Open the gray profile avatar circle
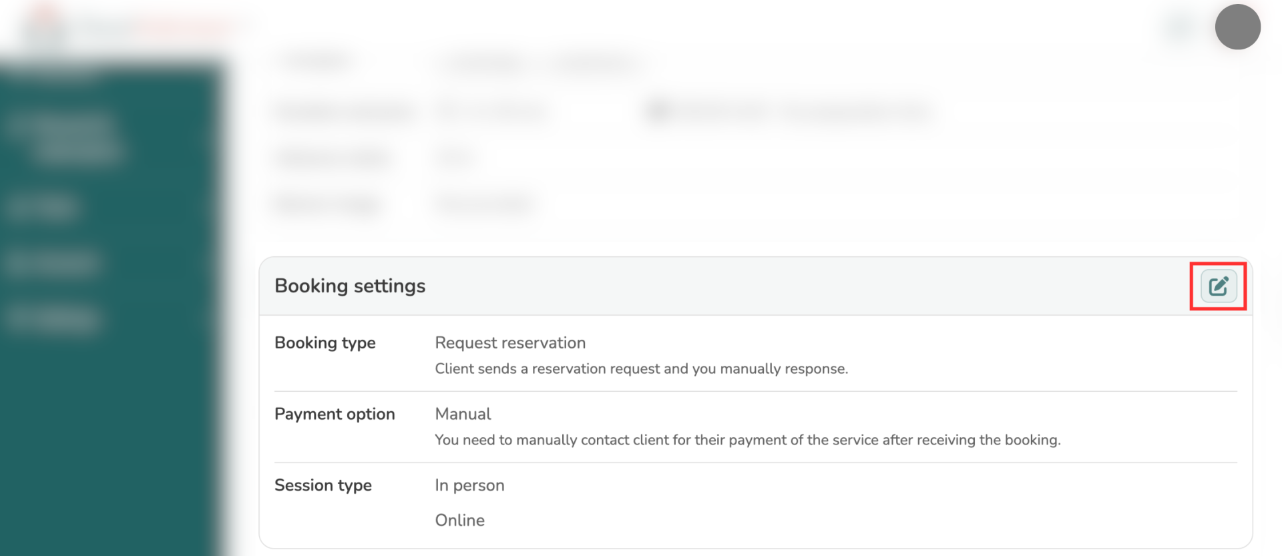This screenshot has height=556, width=1282. coord(1237,27)
